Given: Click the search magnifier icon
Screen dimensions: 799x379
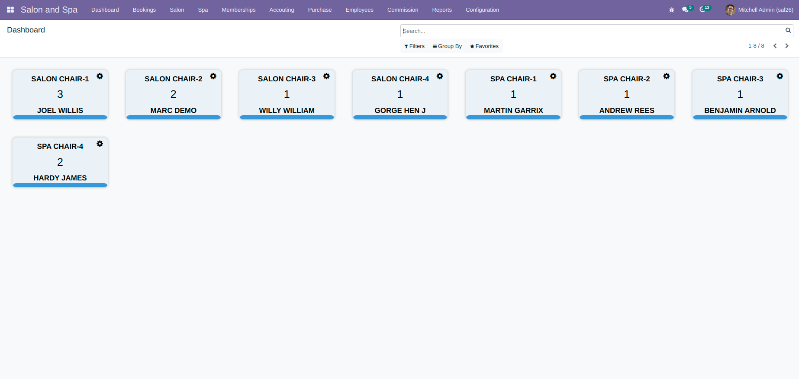Looking at the screenshot, I should pyautogui.click(x=788, y=30).
